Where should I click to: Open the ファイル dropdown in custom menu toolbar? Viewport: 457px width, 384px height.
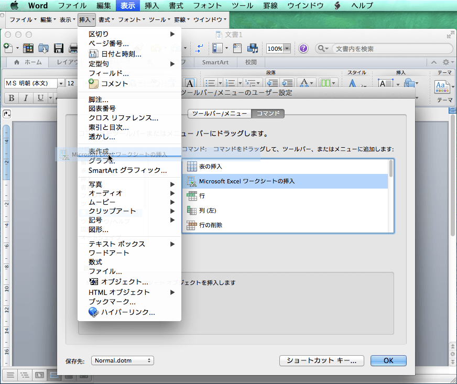click(x=23, y=20)
